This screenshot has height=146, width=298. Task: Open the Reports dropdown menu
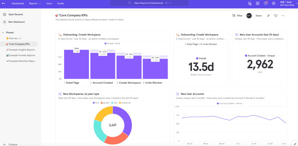coord(35,3)
